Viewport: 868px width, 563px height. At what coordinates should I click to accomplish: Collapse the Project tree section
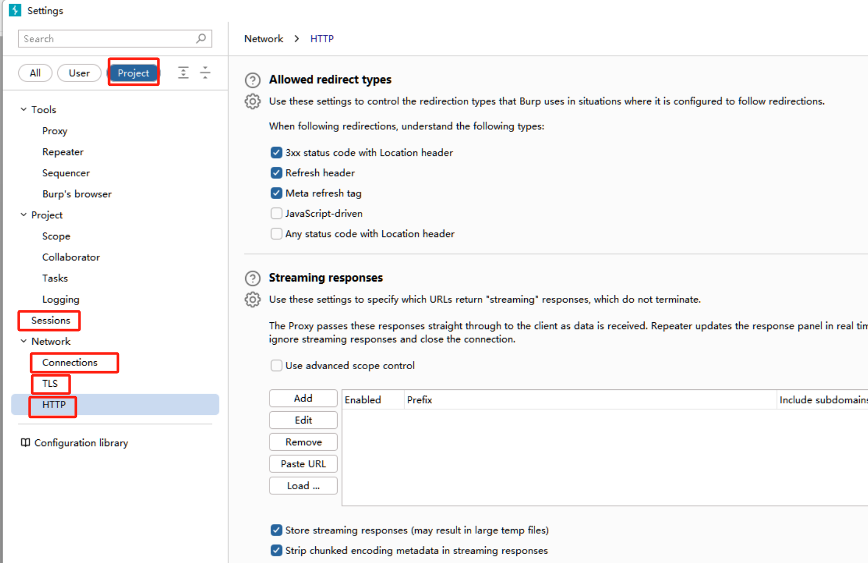23,215
